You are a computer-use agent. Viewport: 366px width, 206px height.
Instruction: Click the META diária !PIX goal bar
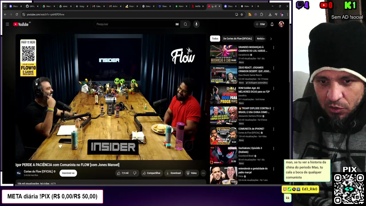[52, 197]
